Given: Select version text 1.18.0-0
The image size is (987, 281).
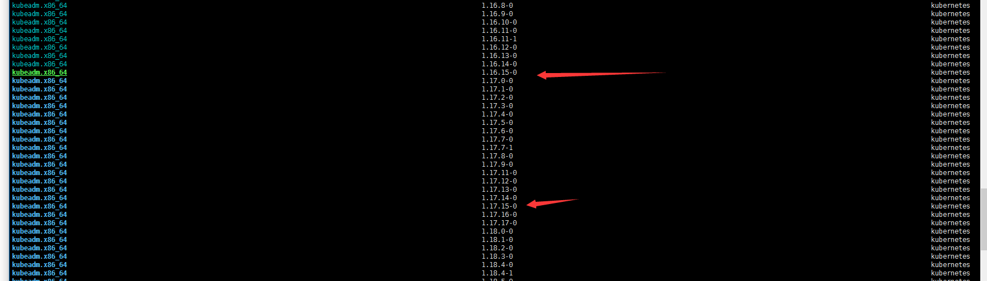Looking at the screenshot, I should [497, 231].
